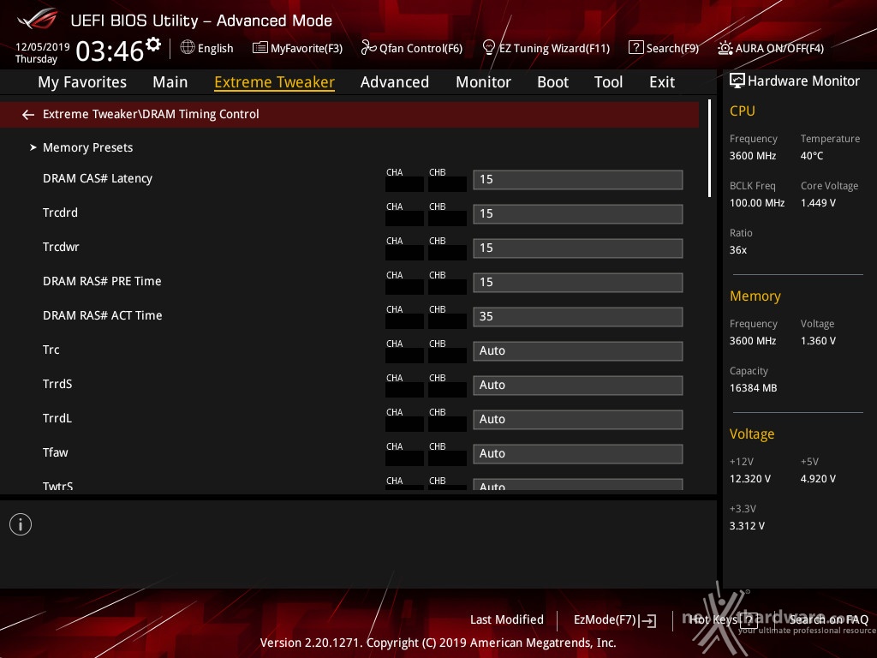Viewport: 877px width, 658px height.
Task: Click the DRAM CAS# Latency value field
Action: (x=578, y=180)
